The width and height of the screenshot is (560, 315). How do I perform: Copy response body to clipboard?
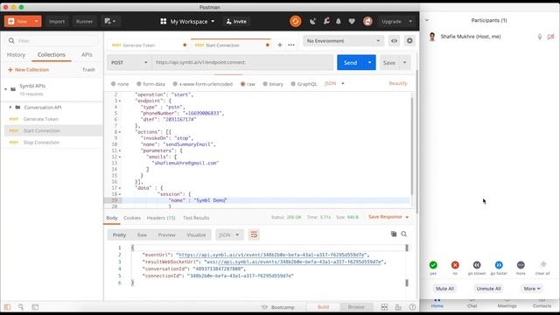tap(394, 234)
